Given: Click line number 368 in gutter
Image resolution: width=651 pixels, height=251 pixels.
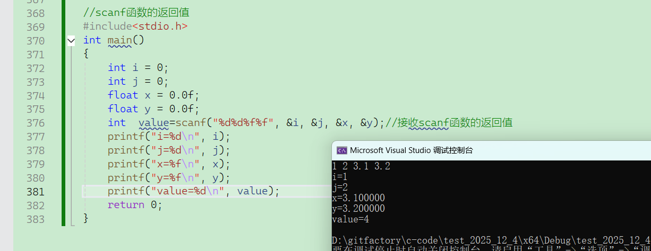Looking at the screenshot, I should tap(36, 13).
